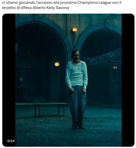Click the right black letterbox bar
136x148 pixels.
pyautogui.click(x=128, y=80)
